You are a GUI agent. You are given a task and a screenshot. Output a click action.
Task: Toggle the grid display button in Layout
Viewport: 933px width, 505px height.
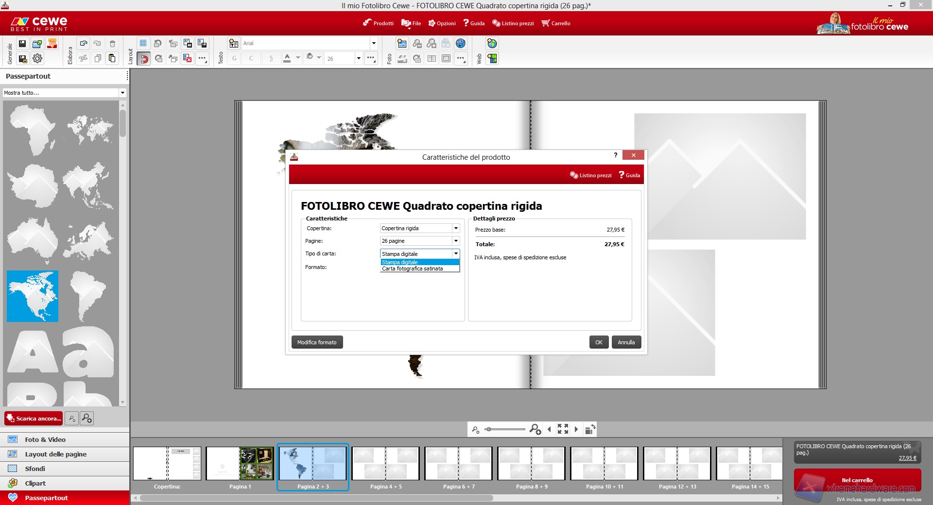point(143,44)
